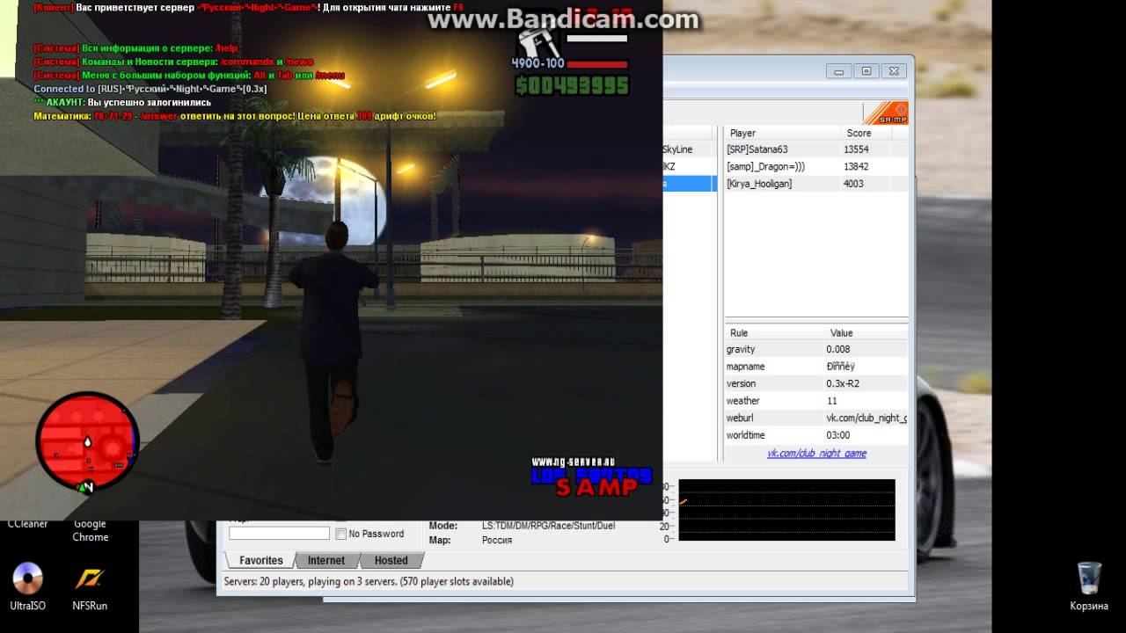Click the worldtime 03:00 rule row

815,435
